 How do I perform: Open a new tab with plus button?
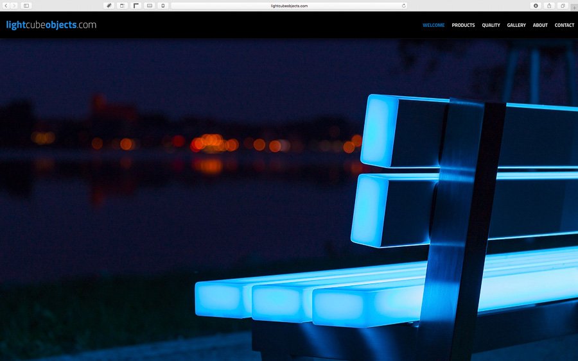pos(574,6)
